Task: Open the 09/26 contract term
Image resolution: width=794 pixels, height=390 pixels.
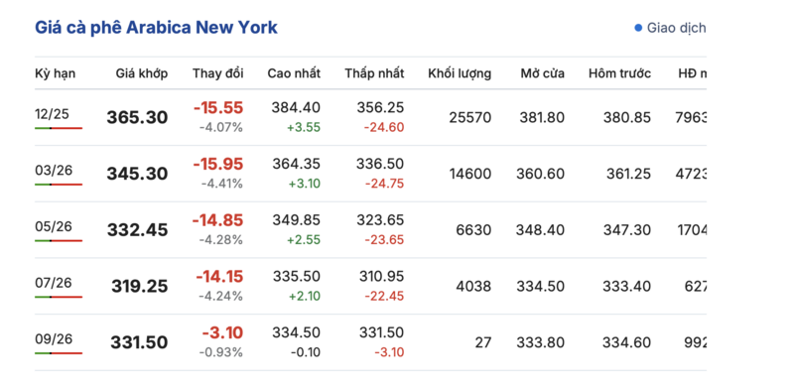Action: pos(54,338)
